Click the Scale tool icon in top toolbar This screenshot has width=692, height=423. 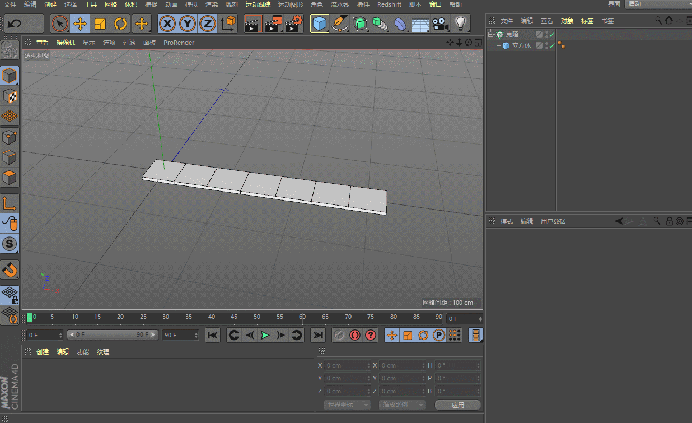100,24
